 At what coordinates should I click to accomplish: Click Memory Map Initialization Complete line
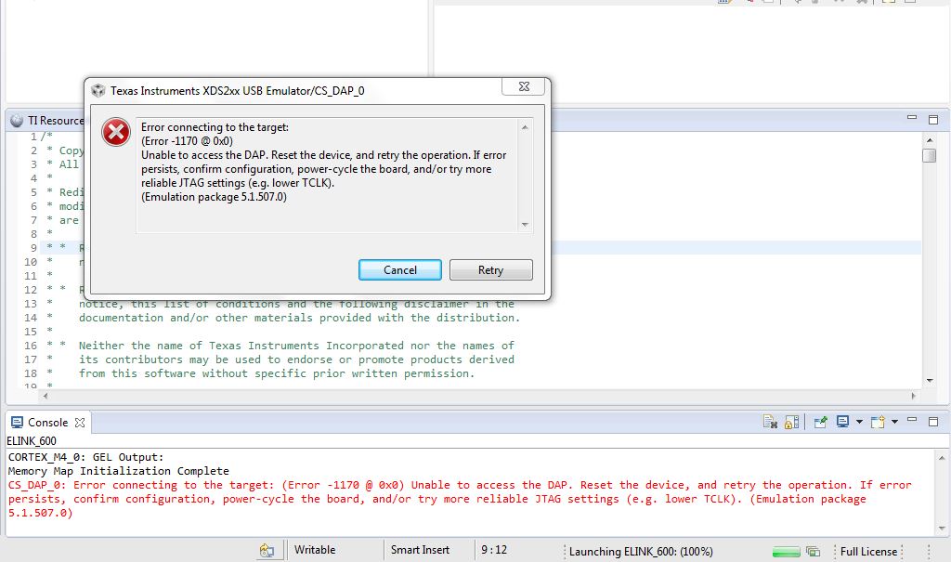coord(118,471)
